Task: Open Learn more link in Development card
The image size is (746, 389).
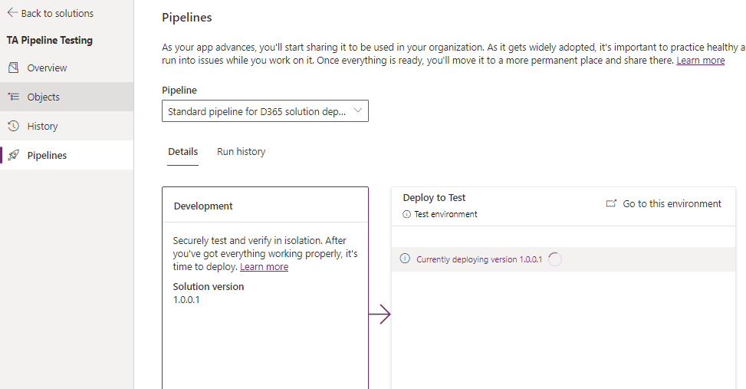Action: [x=264, y=267]
